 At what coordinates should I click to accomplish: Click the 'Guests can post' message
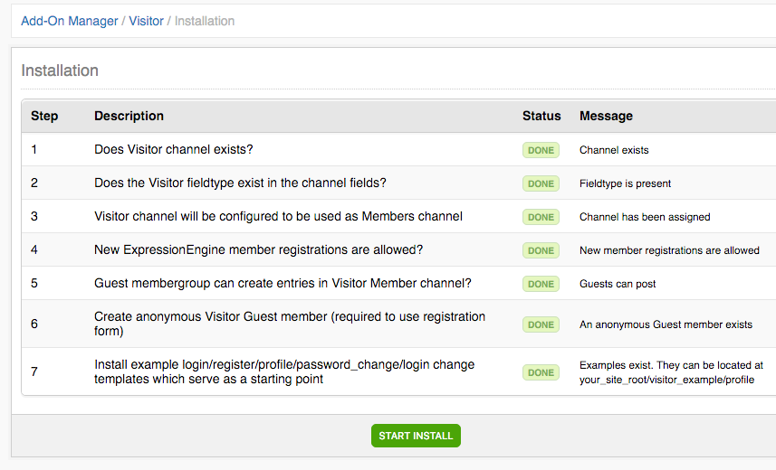pyautogui.click(x=618, y=284)
